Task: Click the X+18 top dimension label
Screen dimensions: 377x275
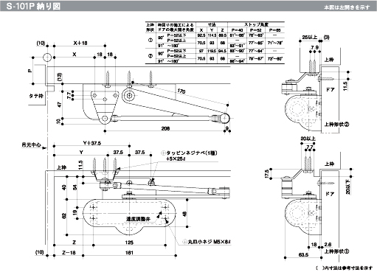Action: pyautogui.click(x=80, y=43)
